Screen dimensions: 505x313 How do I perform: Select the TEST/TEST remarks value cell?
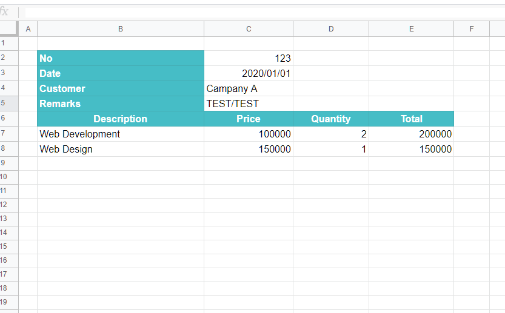pyautogui.click(x=249, y=104)
